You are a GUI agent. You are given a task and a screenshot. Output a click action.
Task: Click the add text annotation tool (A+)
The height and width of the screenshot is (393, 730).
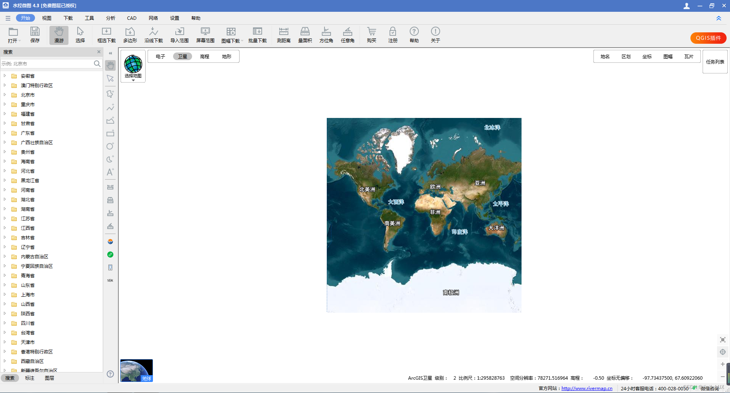[110, 172]
